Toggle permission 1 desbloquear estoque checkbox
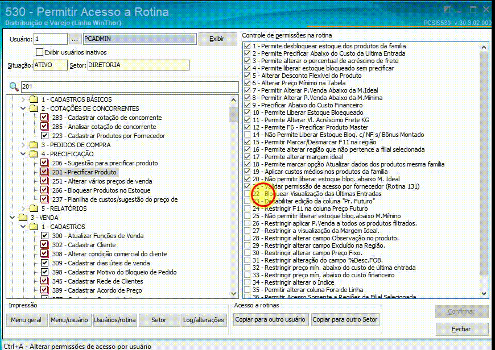 coord(247,46)
